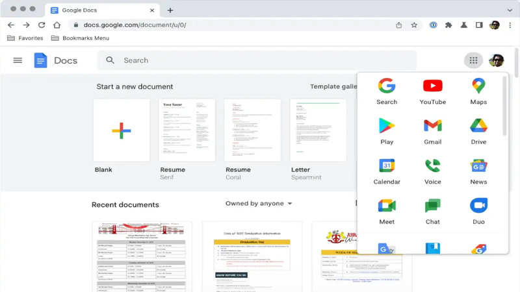Image resolution: width=520 pixels, height=292 pixels.
Task: Open the Graduation Day recent document
Action: click(x=252, y=256)
